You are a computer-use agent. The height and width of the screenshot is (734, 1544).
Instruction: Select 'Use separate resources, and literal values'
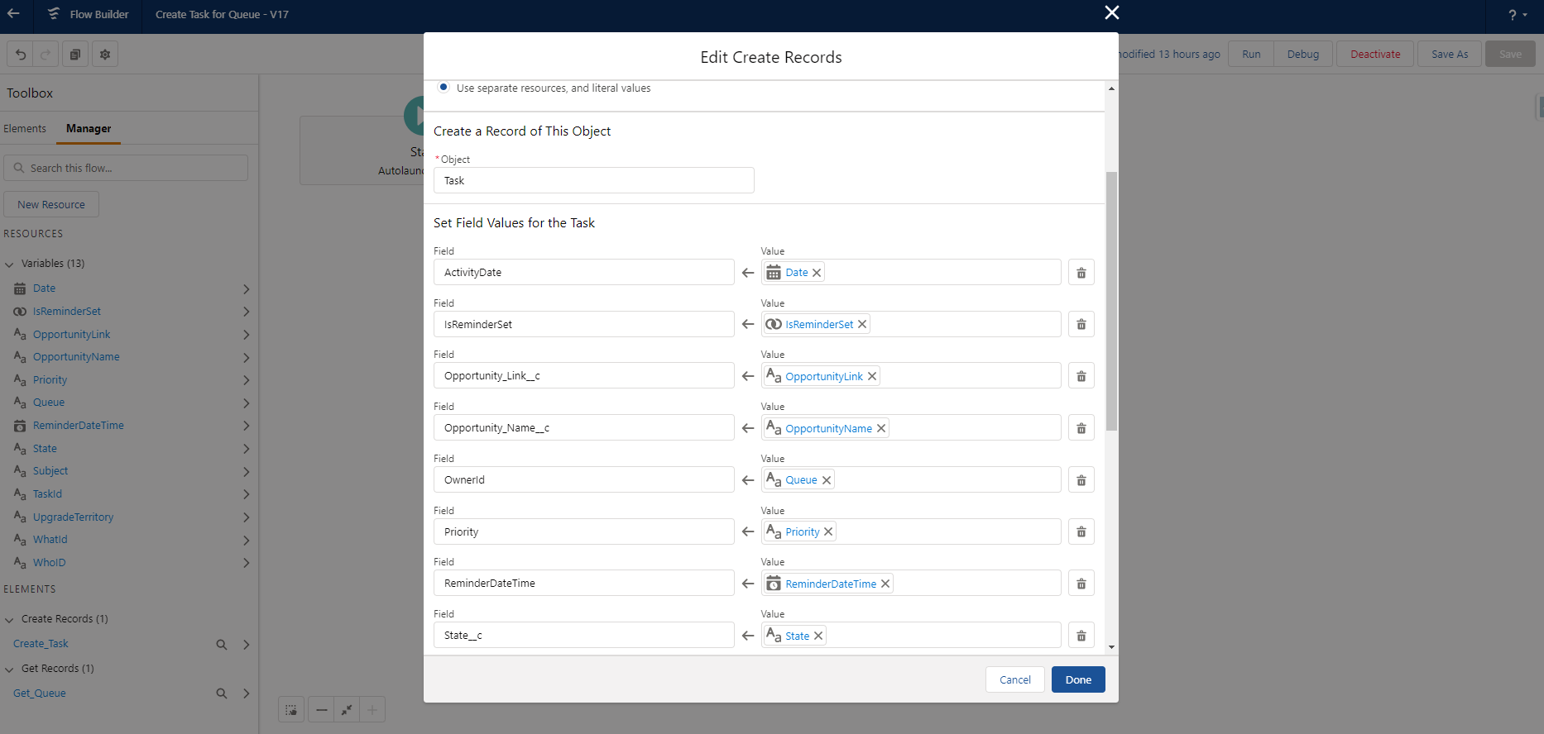444,88
